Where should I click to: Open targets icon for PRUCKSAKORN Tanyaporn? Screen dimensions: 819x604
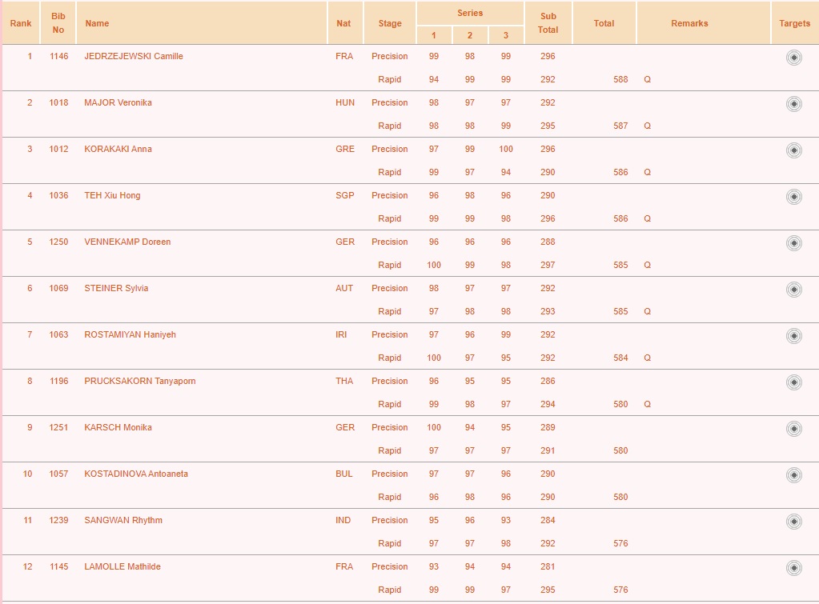[x=793, y=382]
